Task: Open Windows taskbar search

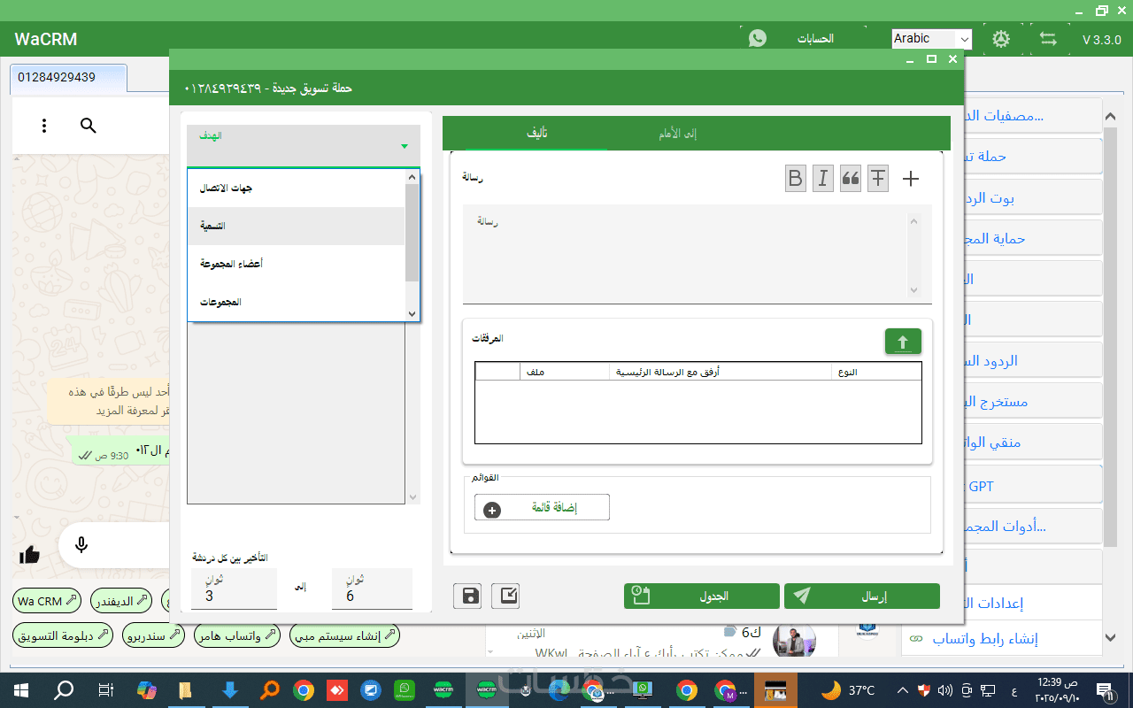Action: (64, 690)
